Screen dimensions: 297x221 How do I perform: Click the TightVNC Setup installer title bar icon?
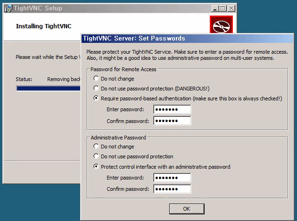coord(8,8)
